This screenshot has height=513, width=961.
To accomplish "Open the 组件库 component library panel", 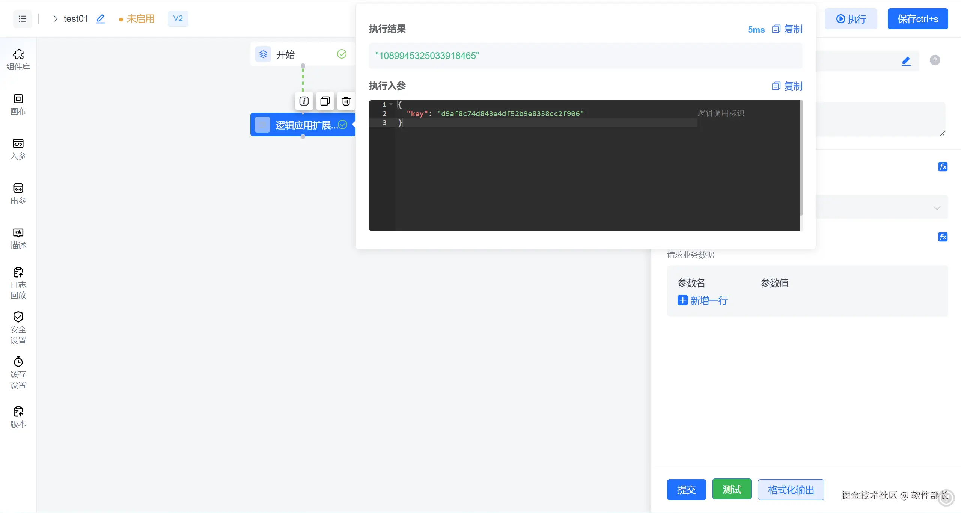I will pos(18,59).
